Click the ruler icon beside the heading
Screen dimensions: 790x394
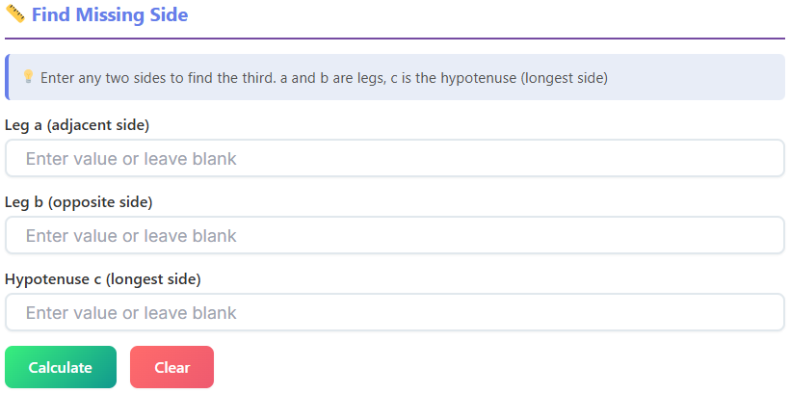tap(14, 15)
